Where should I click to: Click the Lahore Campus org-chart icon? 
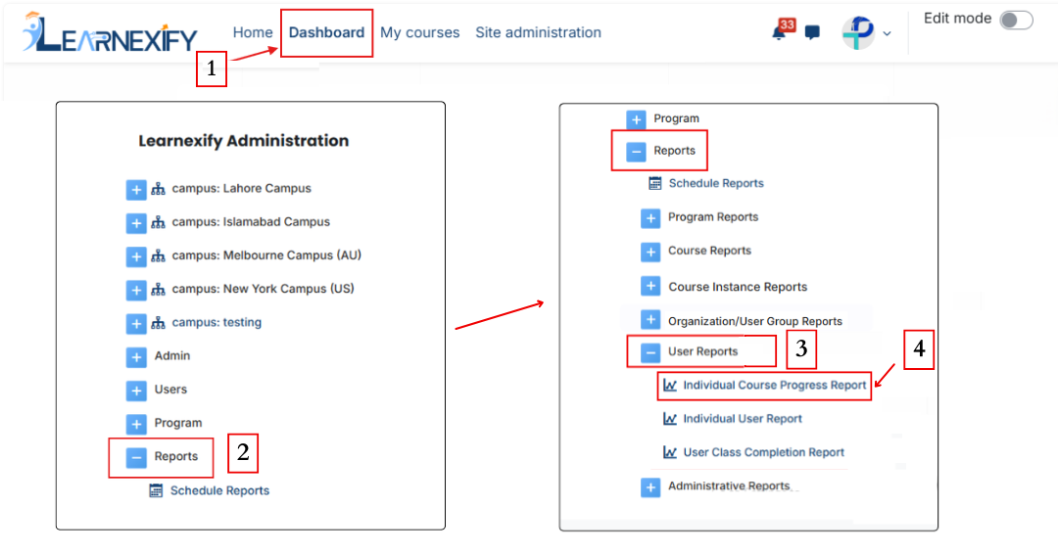point(158,189)
